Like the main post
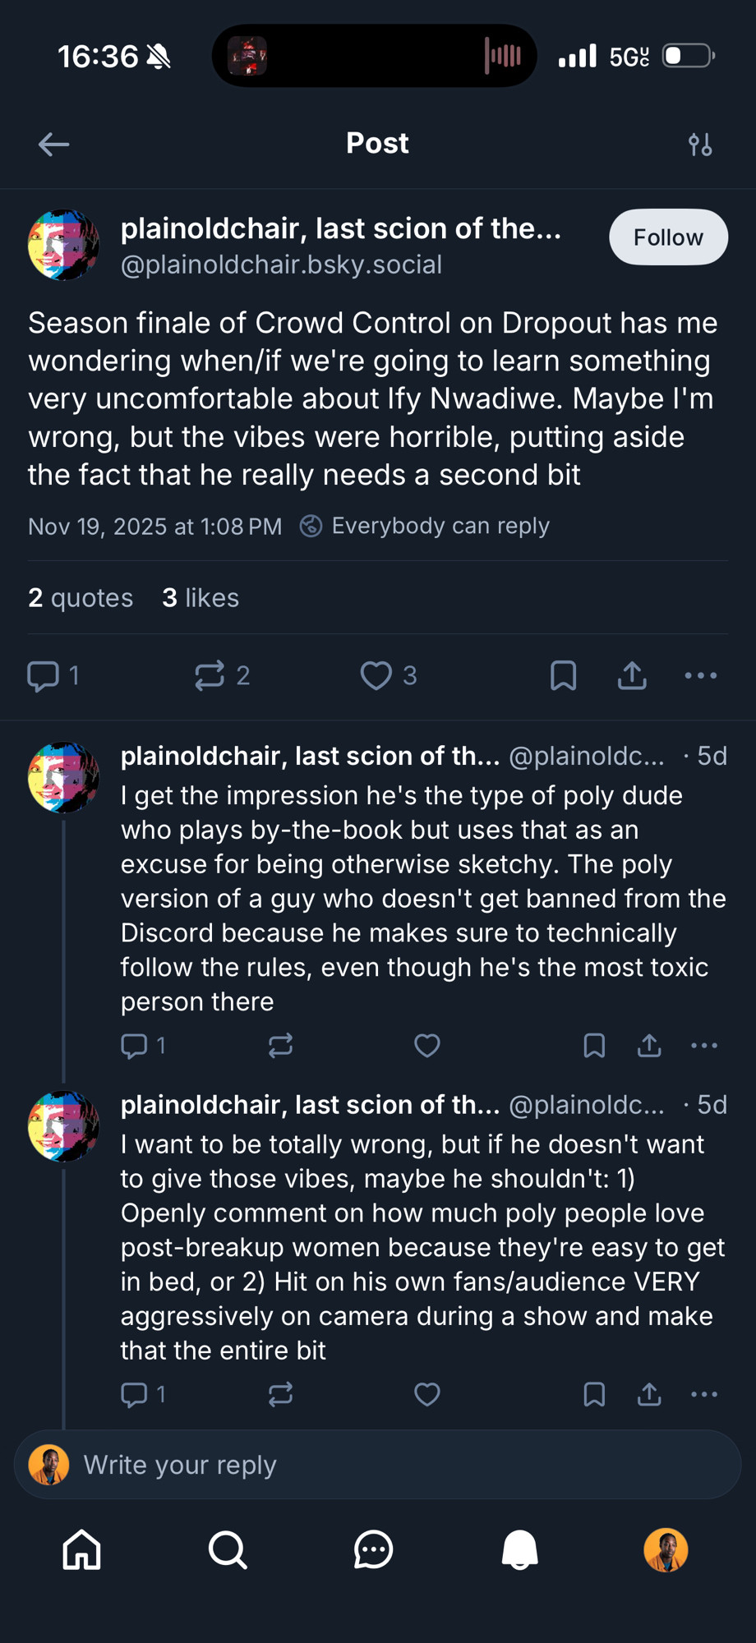The width and height of the screenshot is (756, 1643). coord(376,675)
